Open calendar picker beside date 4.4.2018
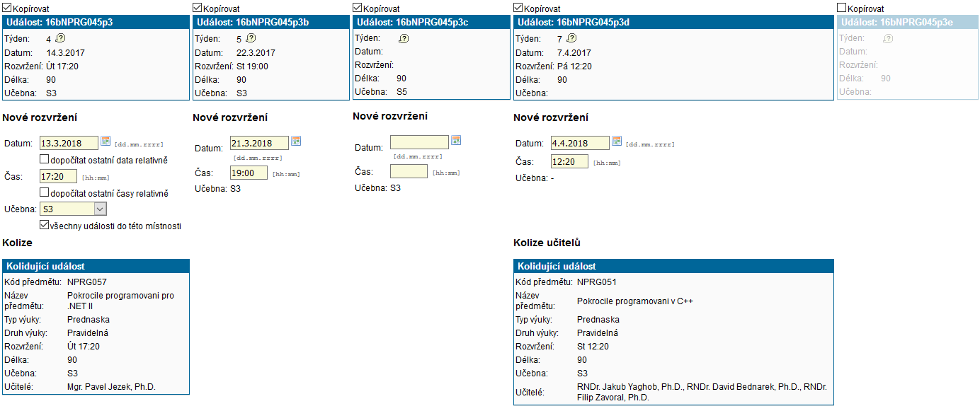The width and height of the screenshot is (980, 411). (617, 141)
